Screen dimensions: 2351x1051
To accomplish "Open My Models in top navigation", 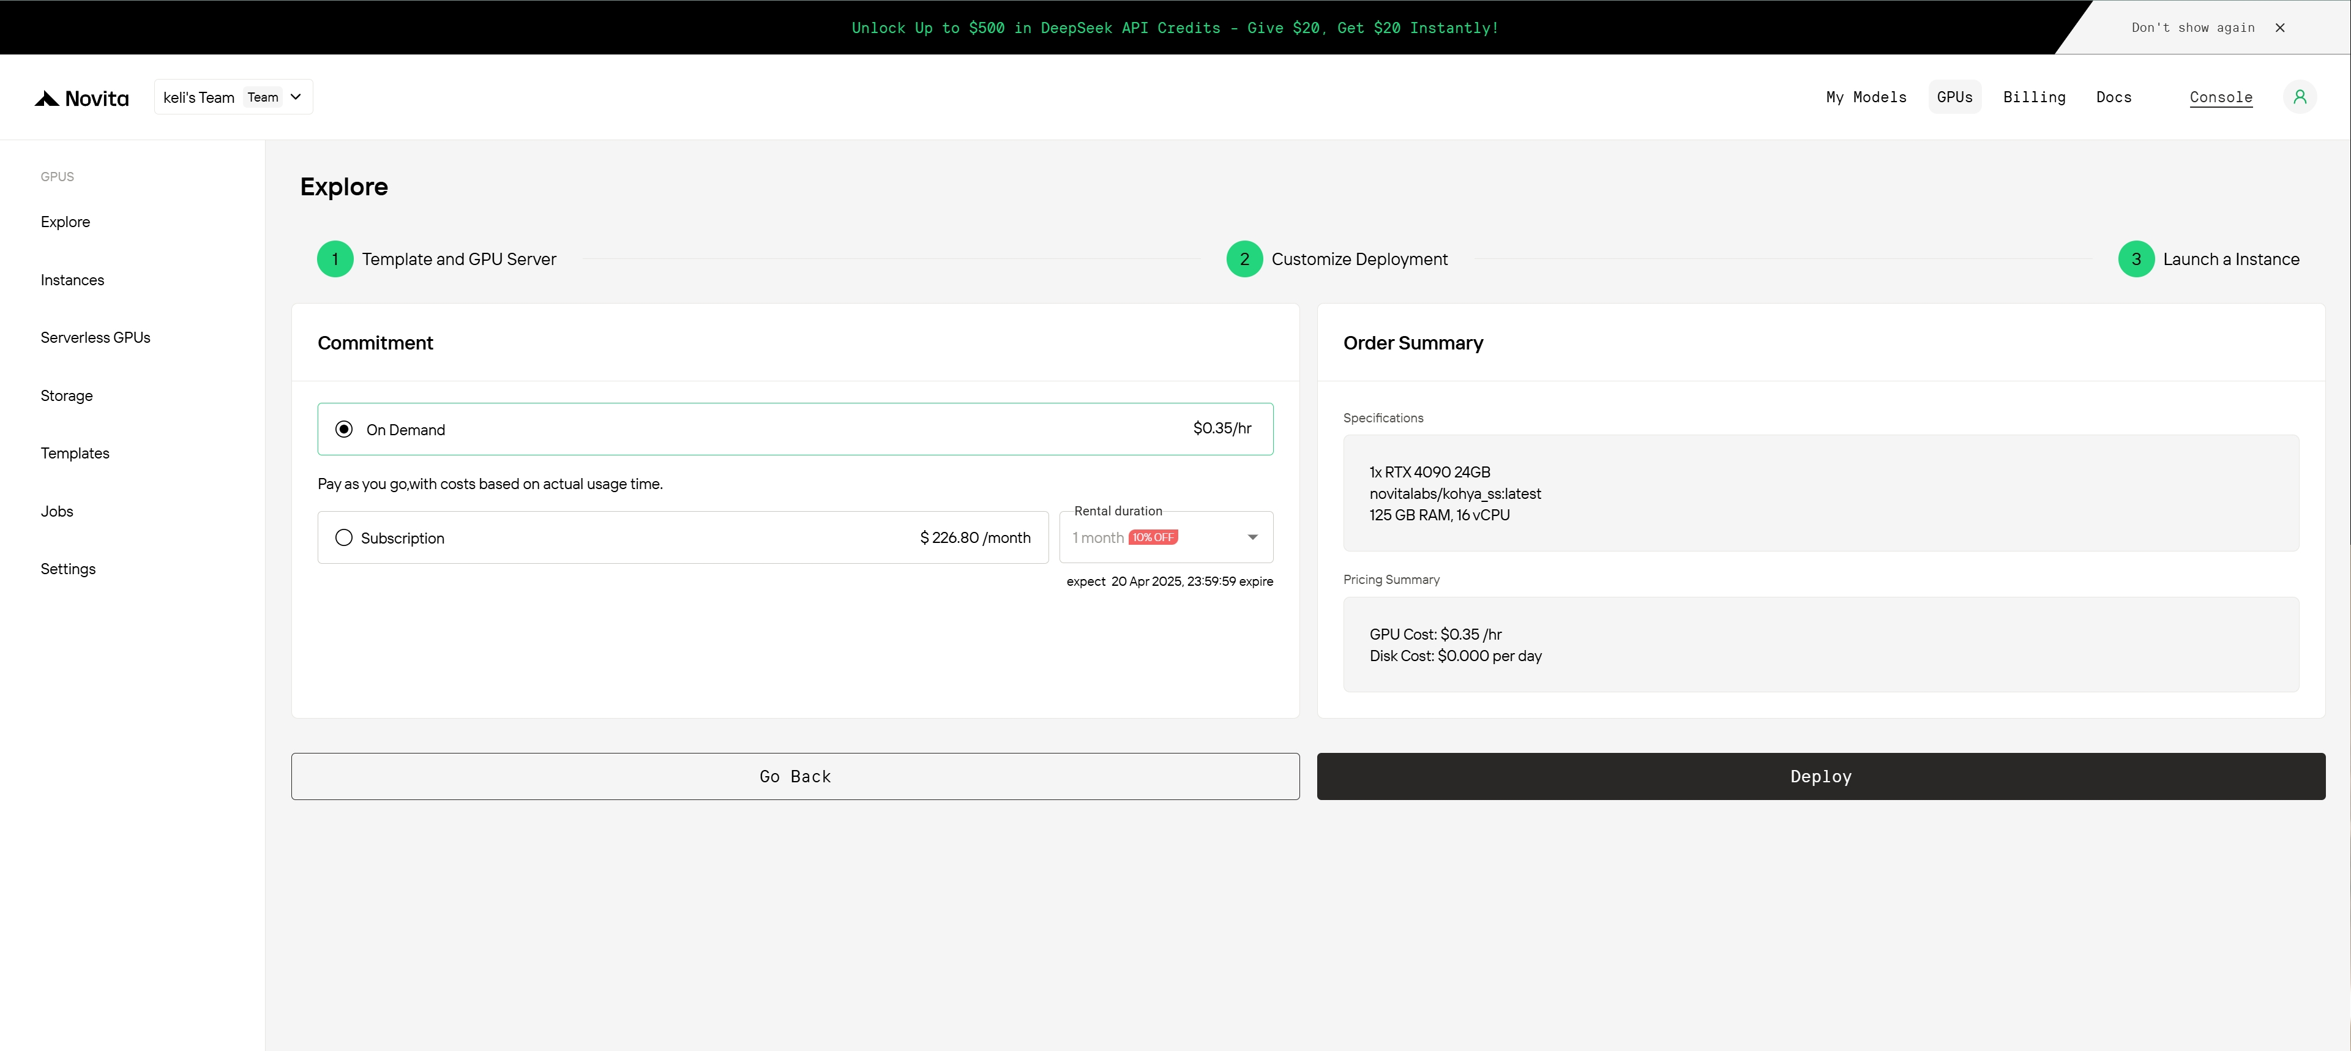I will point(1866,97).
